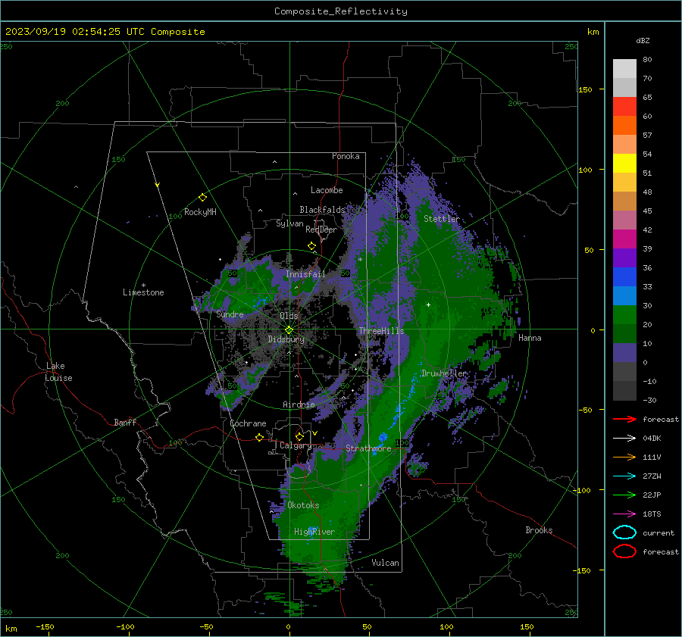The image size is (682, 637).
Task: Select the Cochrane label
Action: click(x=248, y=423)
